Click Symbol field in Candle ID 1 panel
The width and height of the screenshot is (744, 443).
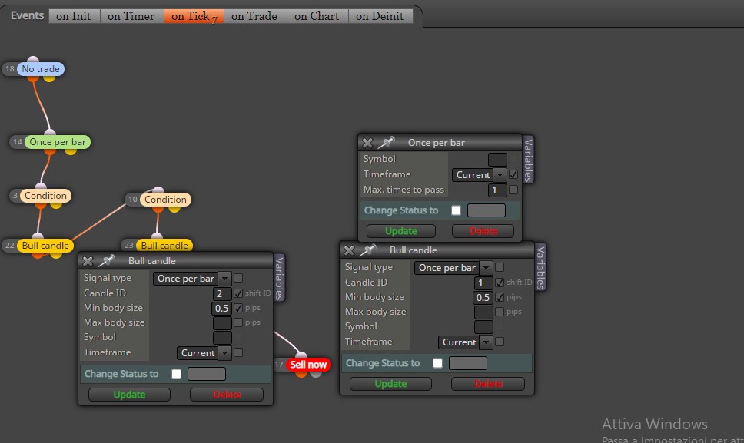(x=483, y=326)
